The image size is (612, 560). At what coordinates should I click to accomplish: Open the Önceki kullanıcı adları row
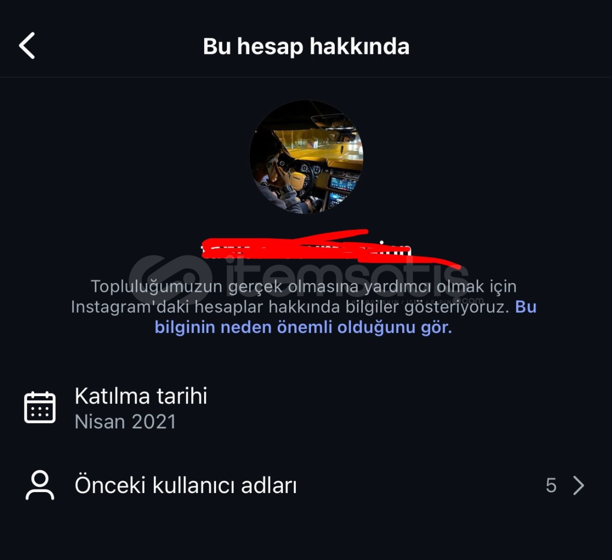306,485
